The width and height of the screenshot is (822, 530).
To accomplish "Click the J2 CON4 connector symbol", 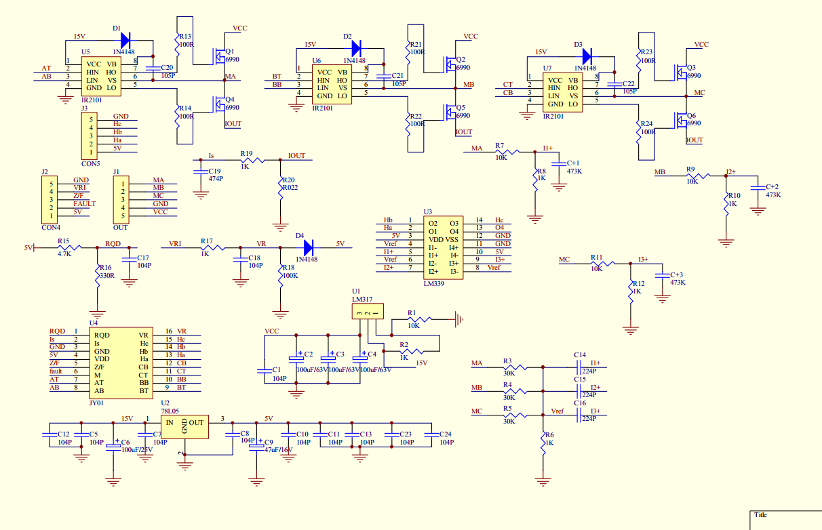I will tap(50, 199).
